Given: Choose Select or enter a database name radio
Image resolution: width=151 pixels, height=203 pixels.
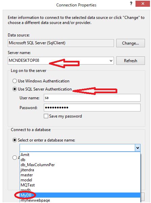Looking at the screenshot, I should point(14,140).
